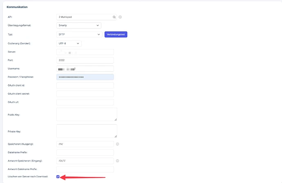
Task: Click into the Server input field
Action: [85, 52]
